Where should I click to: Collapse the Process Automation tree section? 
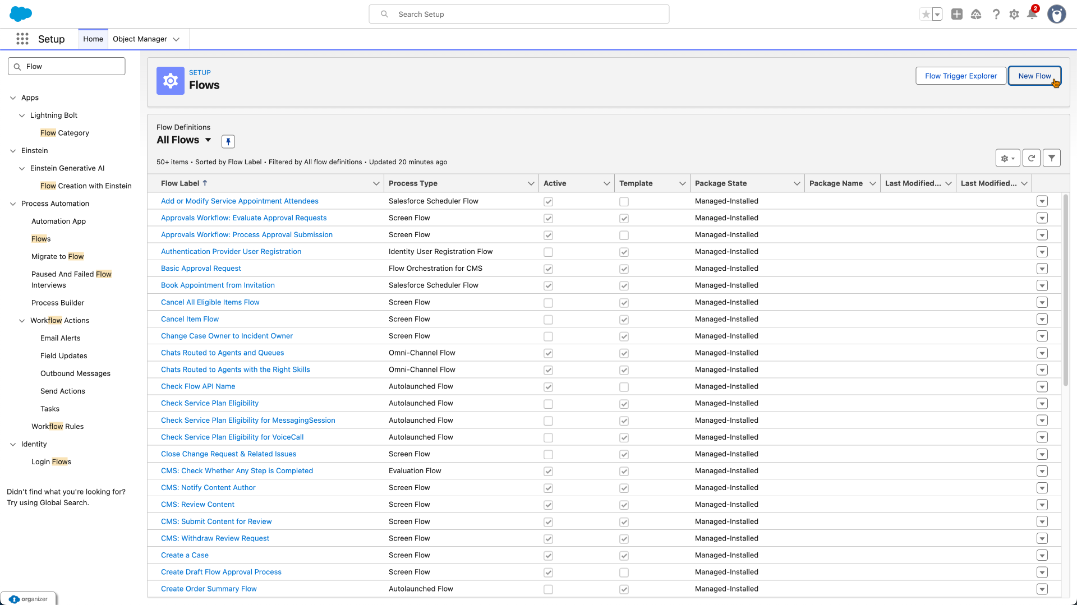[13, 204]
